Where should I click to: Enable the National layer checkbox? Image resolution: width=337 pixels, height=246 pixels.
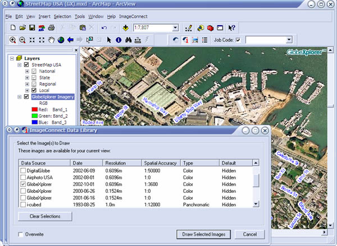click(x=34, y=71)
